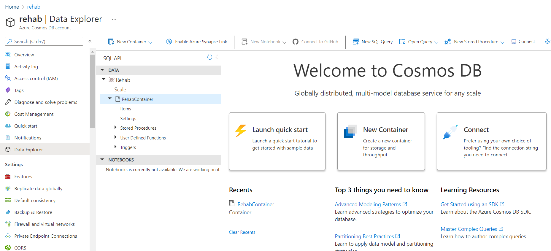The width and height of the screenshot is (551, 251).
Task: Expand the New Notebook dropdown chevron
Action: [284, 42]
